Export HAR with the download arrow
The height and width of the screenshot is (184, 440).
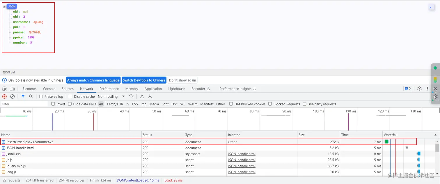point(150,96)
